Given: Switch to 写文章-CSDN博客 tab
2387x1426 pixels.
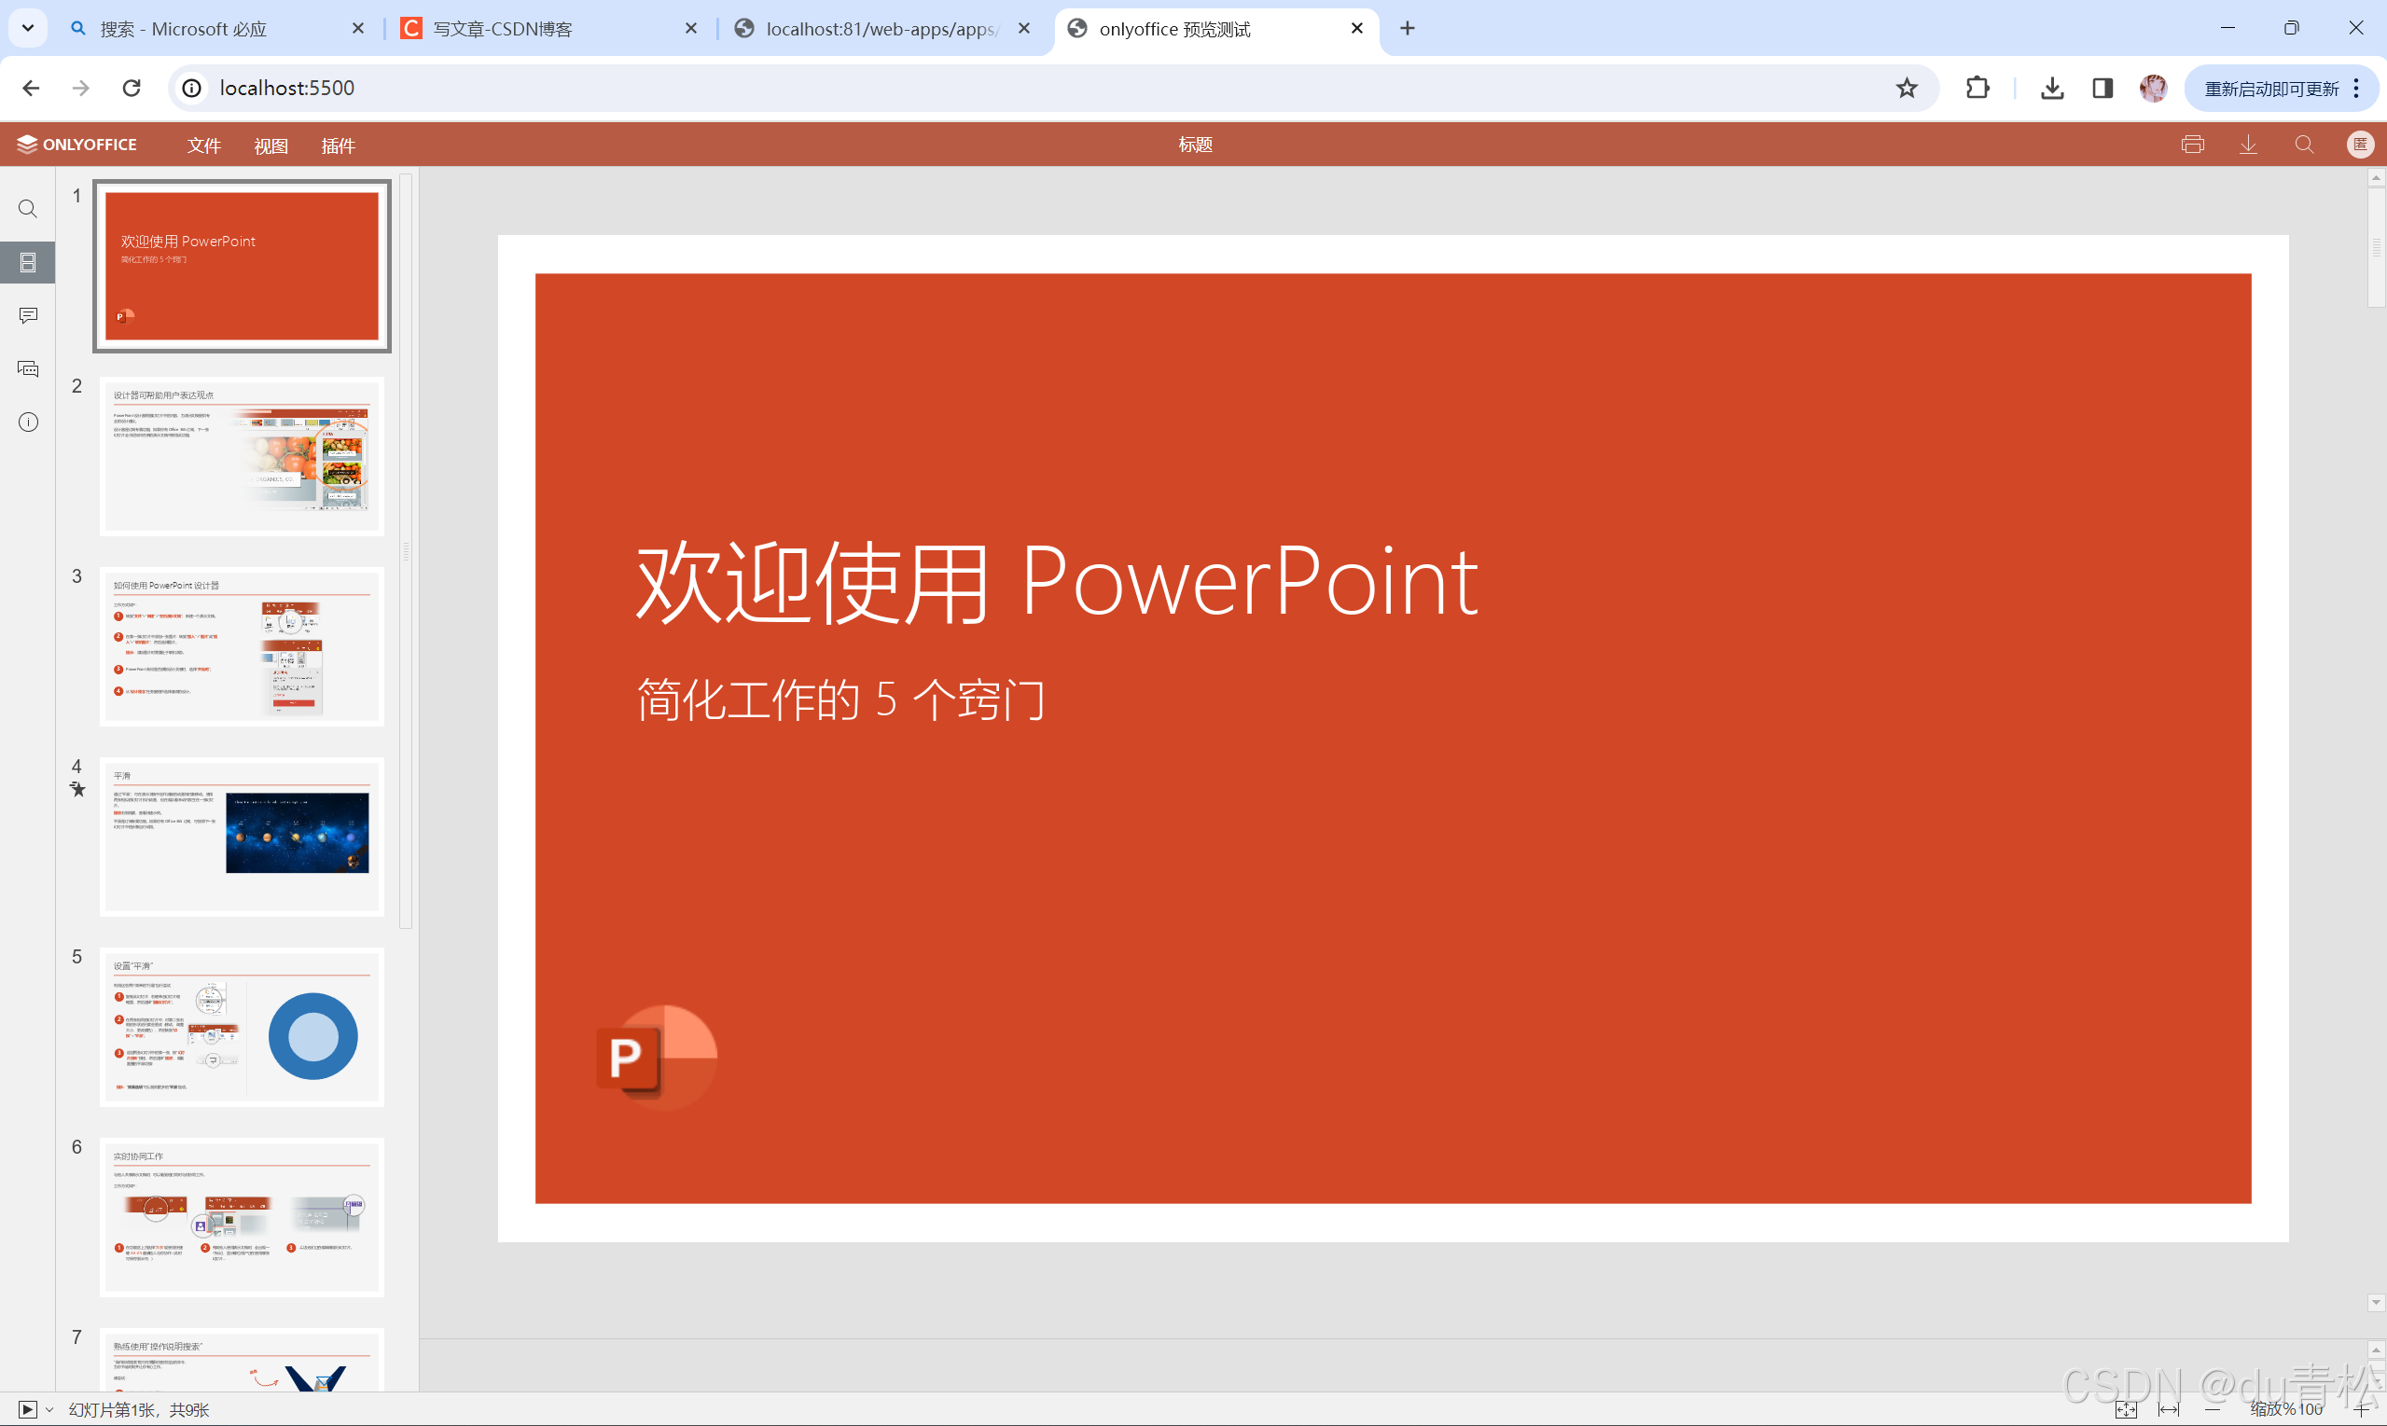Looking at the screenshot, I should (x=549, y=29).
